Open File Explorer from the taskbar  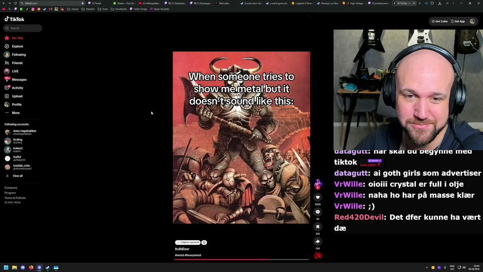14,267
